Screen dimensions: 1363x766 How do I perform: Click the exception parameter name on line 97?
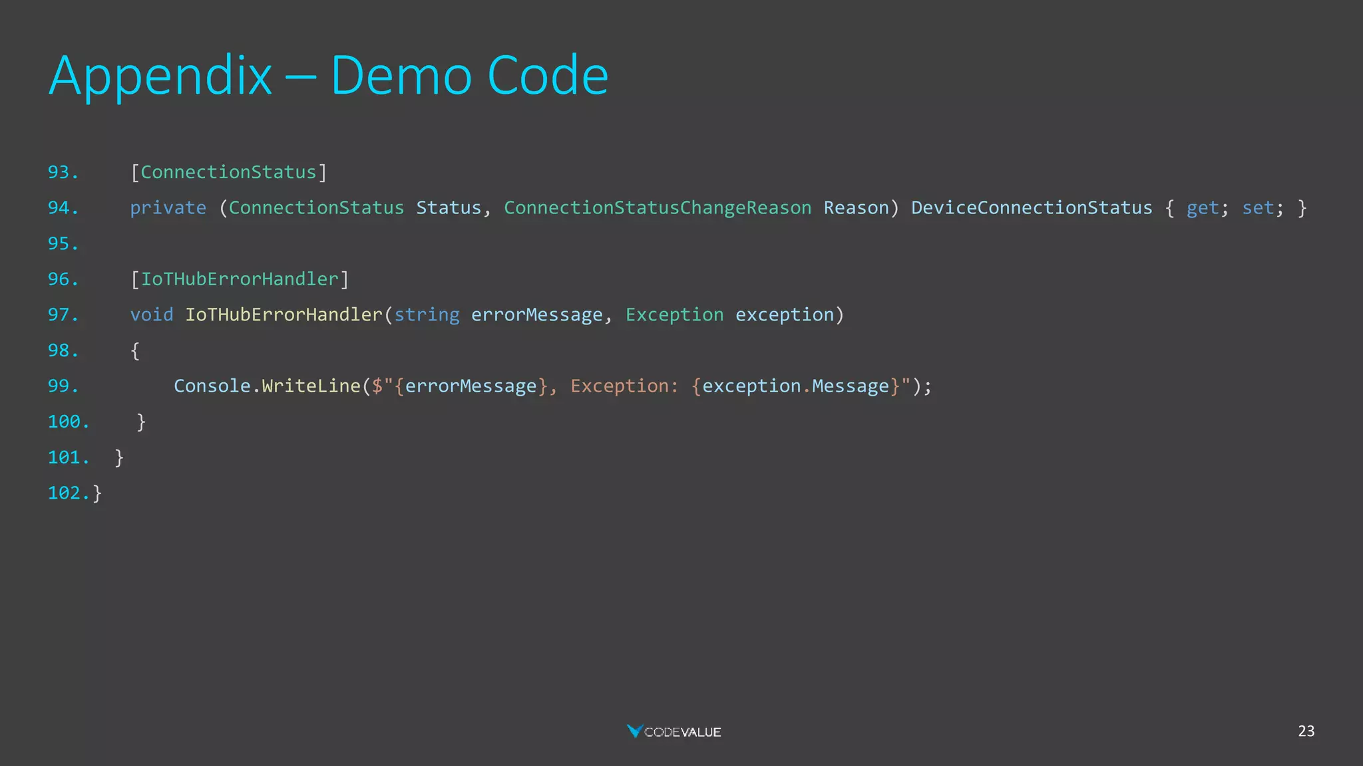785,315
